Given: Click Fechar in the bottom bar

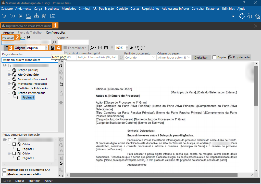Looking at the screenshot, I should (48, 181).
